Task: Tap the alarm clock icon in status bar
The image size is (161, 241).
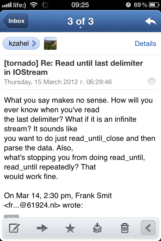Action: tap(128, 5)
